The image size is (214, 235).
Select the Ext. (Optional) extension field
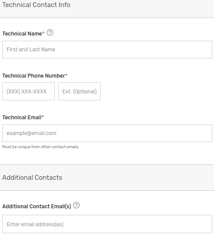coord(79,92)
